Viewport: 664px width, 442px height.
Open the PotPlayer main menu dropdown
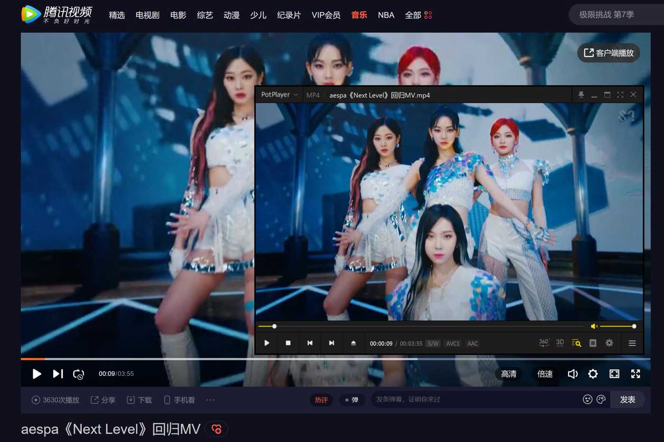[x=279, y=95]
